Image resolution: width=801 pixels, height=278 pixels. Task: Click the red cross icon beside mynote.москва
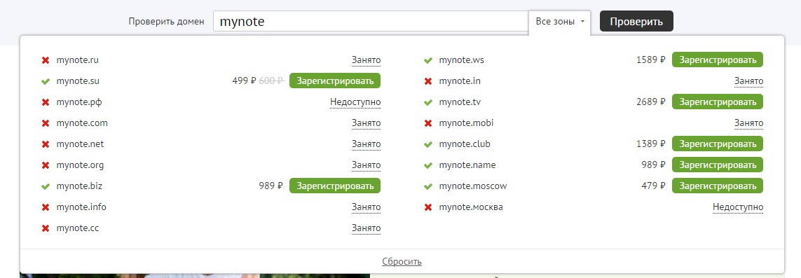click(x=428, y=207)
